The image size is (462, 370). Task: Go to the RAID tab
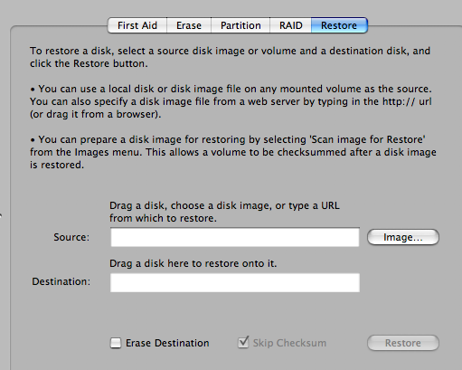[x=290, y=25]
